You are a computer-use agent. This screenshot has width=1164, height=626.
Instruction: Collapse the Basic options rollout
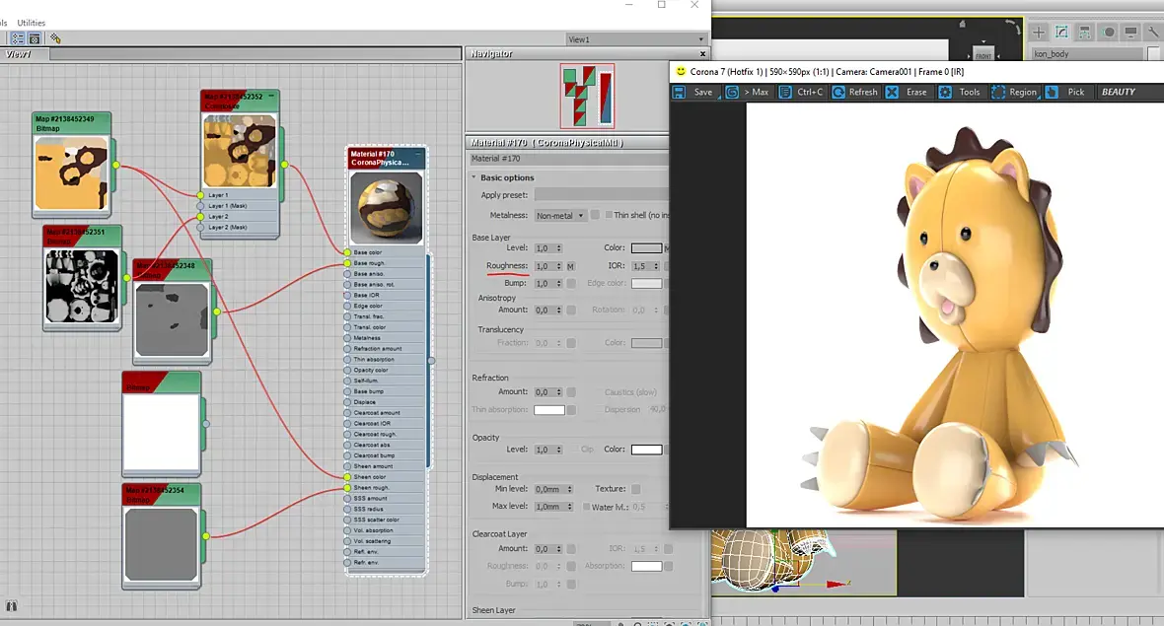pyautogui.click(x=474, y=177)
